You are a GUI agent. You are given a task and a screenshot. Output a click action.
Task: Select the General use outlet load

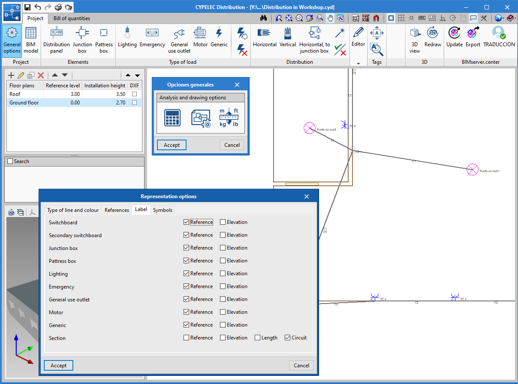pyautogui.click(x=179, y=40)
